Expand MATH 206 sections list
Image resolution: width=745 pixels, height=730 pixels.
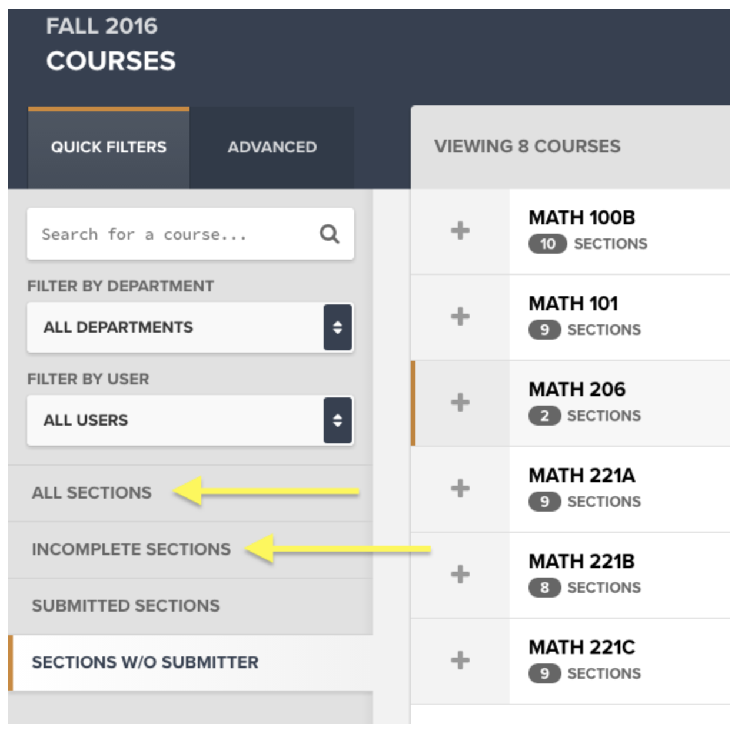click(x=460, y=403)
